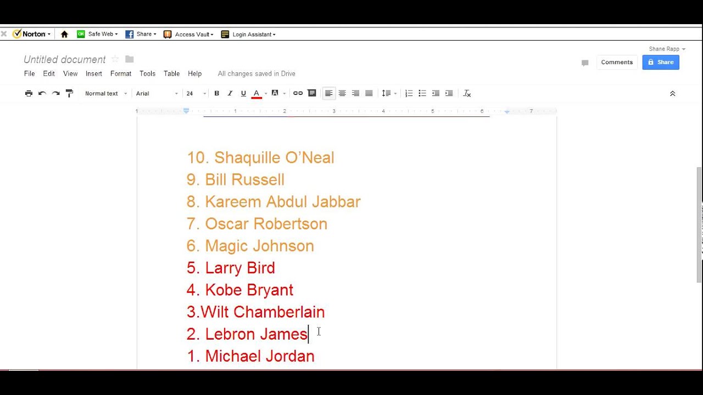
Task: Click the All changes saved in Drive status
Action: tap(256, 74)
